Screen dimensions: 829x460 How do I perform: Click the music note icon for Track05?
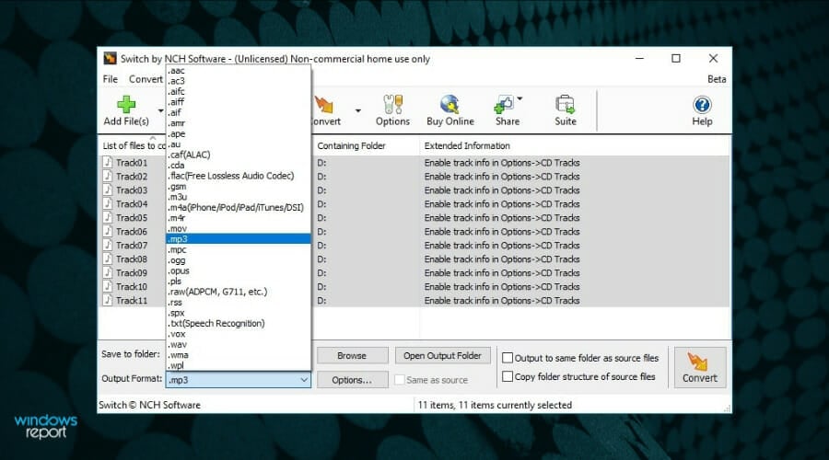(x=108, y=217)
